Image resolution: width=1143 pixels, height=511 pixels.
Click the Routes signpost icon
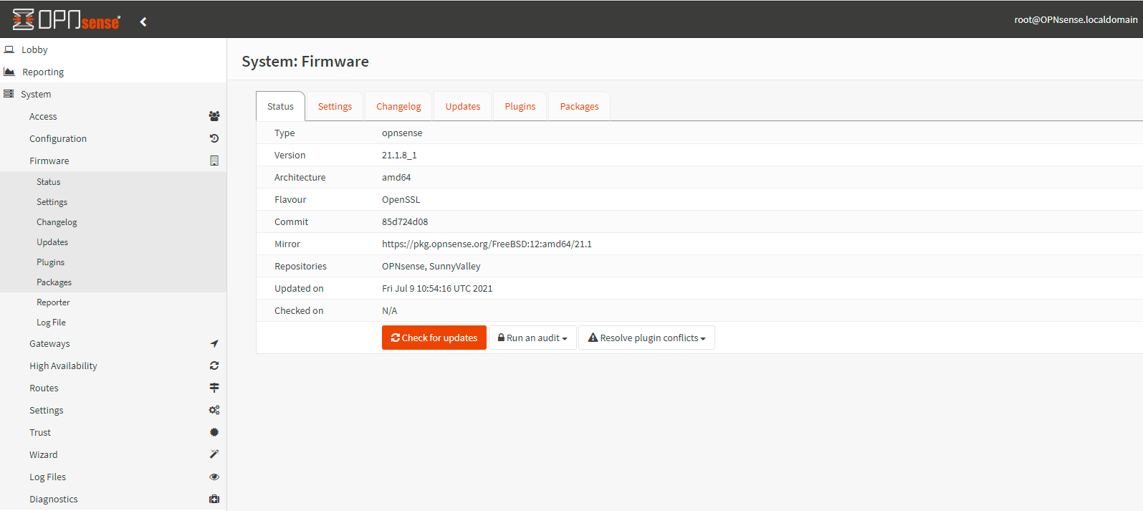coord(214,388)
